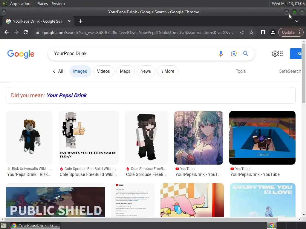
Task: Open the Risk Universalis Wiki source
Action: [x=29, y=169]
